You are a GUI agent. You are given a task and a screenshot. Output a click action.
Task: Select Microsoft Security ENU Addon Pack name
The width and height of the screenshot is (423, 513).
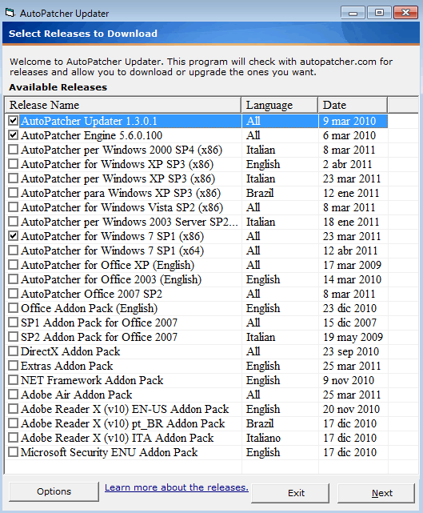110,452
